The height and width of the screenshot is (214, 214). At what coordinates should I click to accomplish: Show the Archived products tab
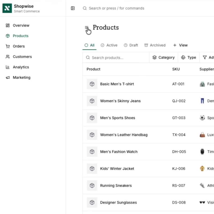pyautogui.click(x=155, y=45)
